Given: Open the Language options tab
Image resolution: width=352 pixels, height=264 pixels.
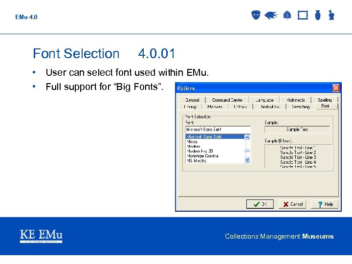Looking at the screenshot, I should pyautogui.click(x=264, y=100).
